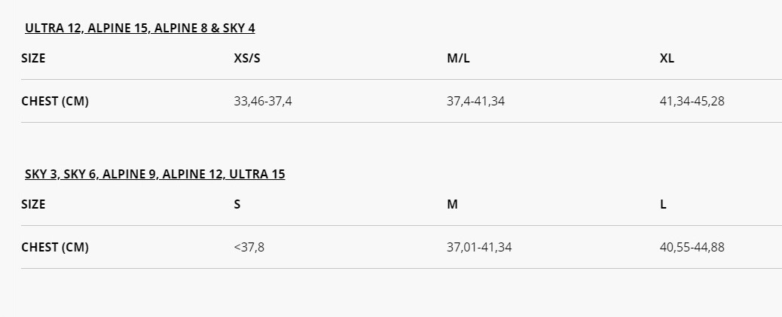The width and height of the screenshot is (782, 317).
Task: Click the ULTRA 12, ALPINE 15 heading
Action: [x=139, y=29]
